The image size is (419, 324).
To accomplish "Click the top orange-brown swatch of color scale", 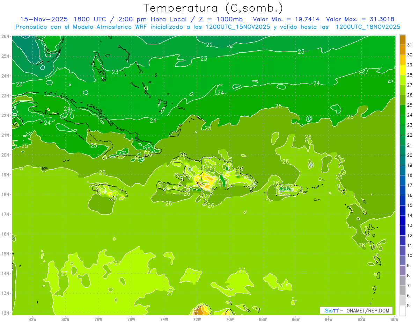I will [403, 40].
